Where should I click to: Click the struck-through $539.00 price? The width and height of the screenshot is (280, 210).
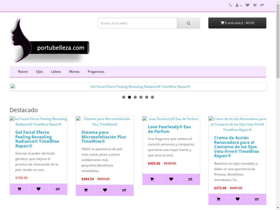coord(170,164)
